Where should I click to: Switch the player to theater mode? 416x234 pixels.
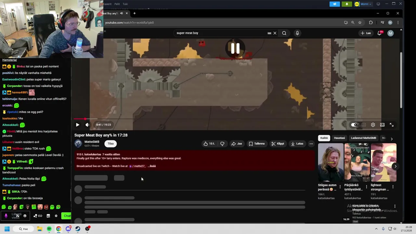tap(383, 125)
